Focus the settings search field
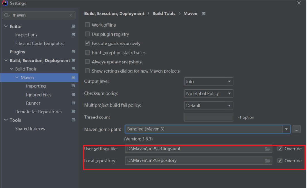This screenshot has height=188, width=307. coord(39,15)
